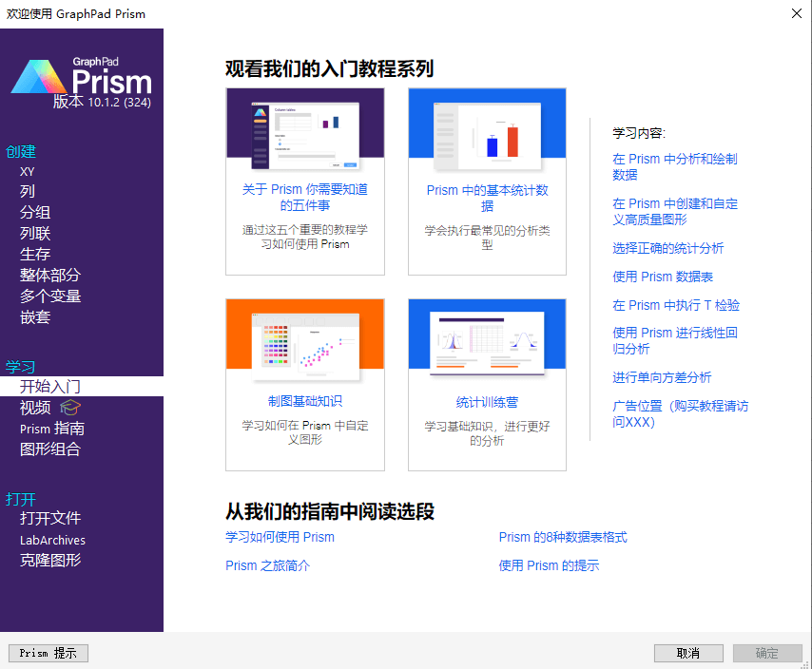
Task: Click the 创建 section heading
Action: point(21,152)
